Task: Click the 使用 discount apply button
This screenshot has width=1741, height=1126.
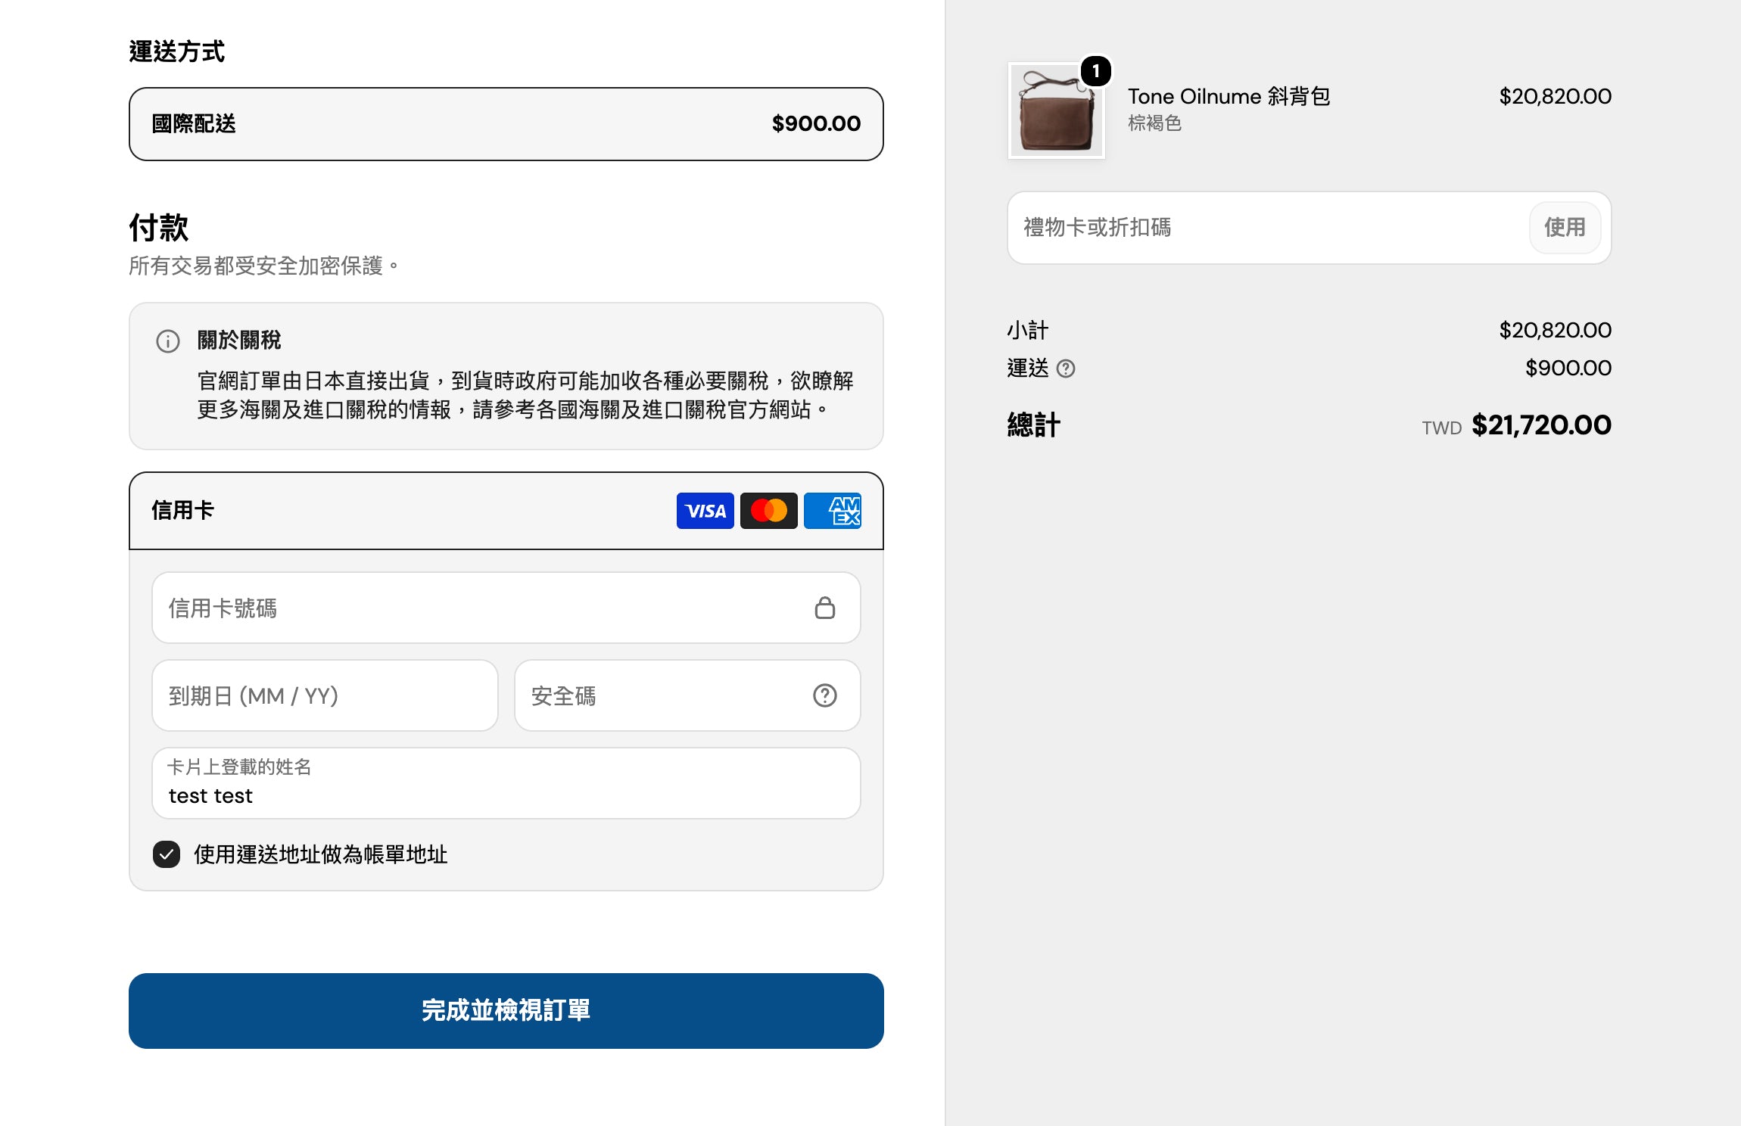Action: (x=1565, y=227)
